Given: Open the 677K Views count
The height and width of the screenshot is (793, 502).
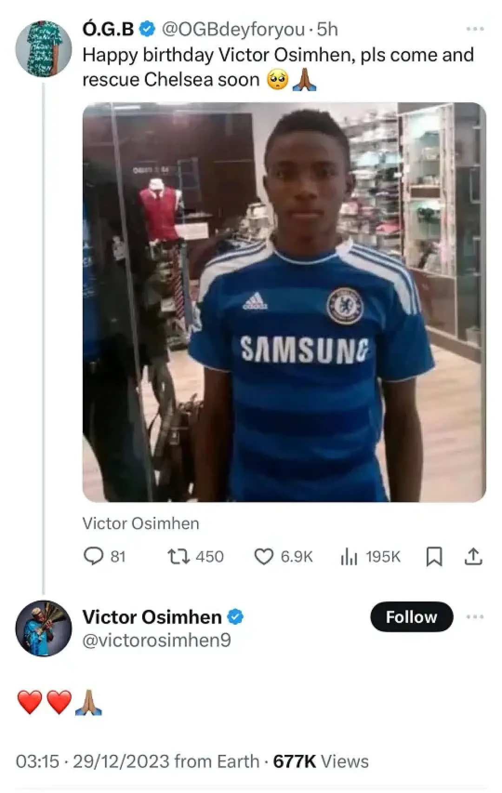Looking at the screenshot, I should 321,761.
